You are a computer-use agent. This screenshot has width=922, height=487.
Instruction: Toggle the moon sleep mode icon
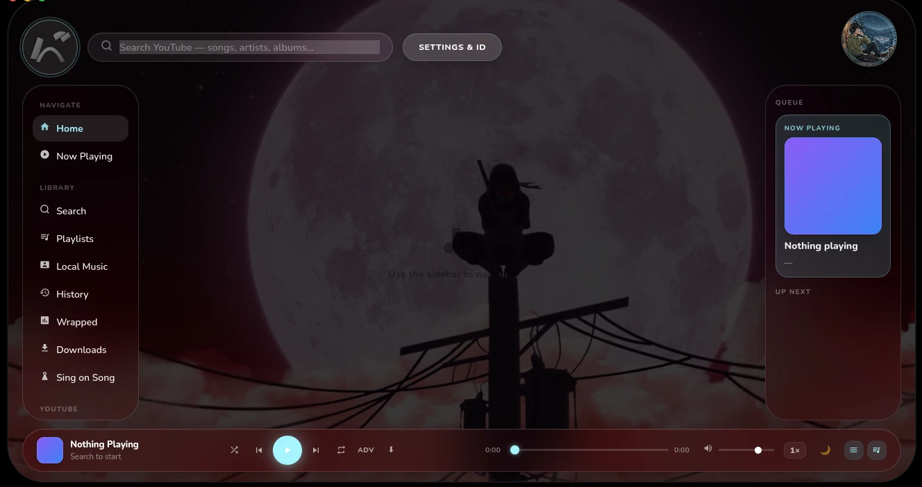(x=825, y=450)
